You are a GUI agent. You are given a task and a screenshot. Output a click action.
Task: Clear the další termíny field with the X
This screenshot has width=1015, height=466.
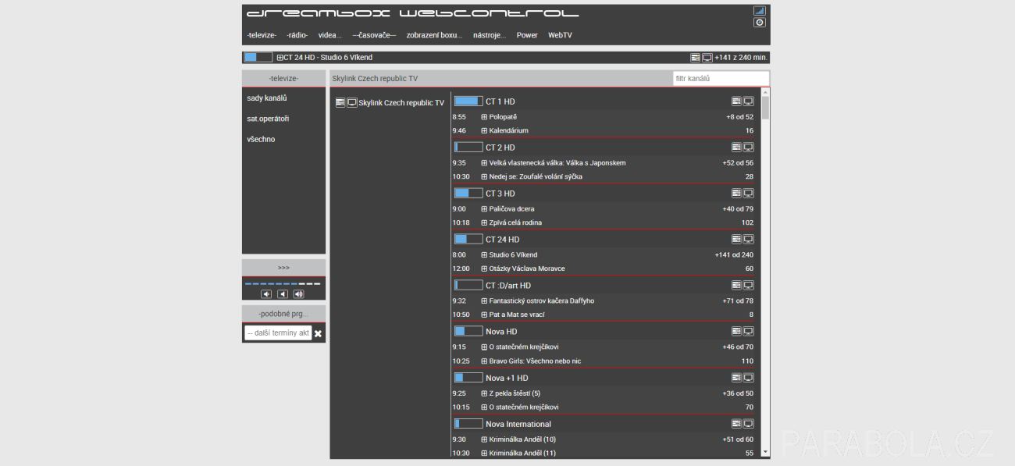tap(318, 333)
